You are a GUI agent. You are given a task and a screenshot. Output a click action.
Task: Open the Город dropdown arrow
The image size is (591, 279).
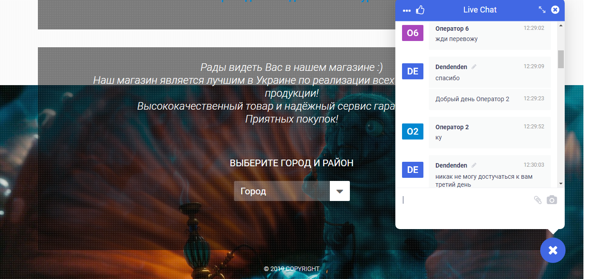(340, 191)
